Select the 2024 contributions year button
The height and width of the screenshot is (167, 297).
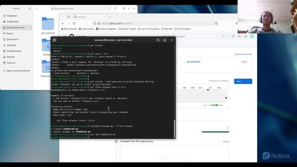pos(243,81)
